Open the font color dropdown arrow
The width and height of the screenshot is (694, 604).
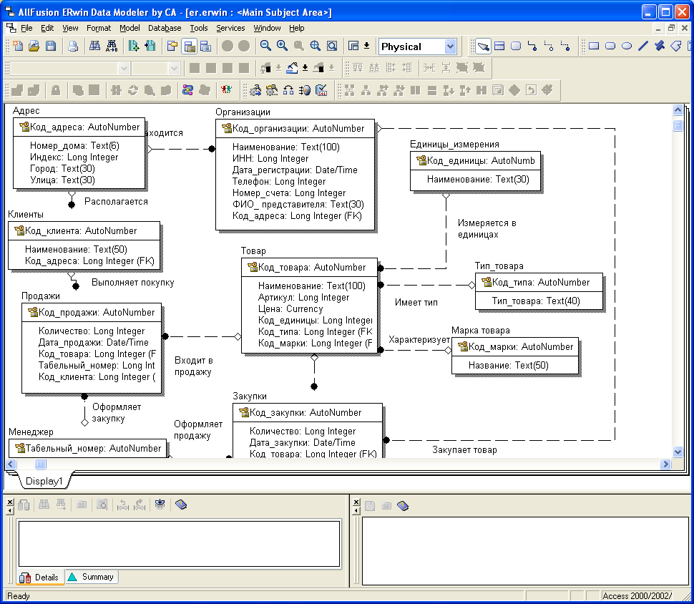click(x=279, y=68)
